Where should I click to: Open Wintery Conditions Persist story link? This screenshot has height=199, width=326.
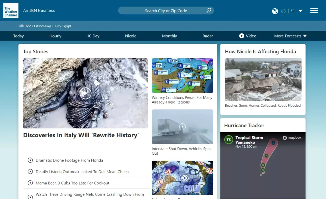[x=182, y=100]
